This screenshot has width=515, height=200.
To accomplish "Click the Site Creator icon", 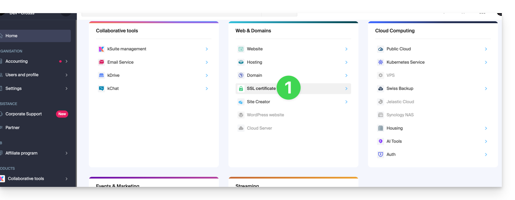I will [x=241, y=102].
